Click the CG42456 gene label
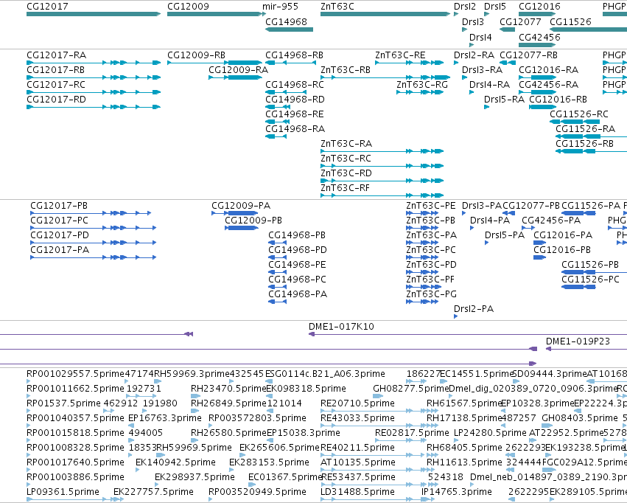The height and width of the screenshot is (503, 627). click(539, 37)
